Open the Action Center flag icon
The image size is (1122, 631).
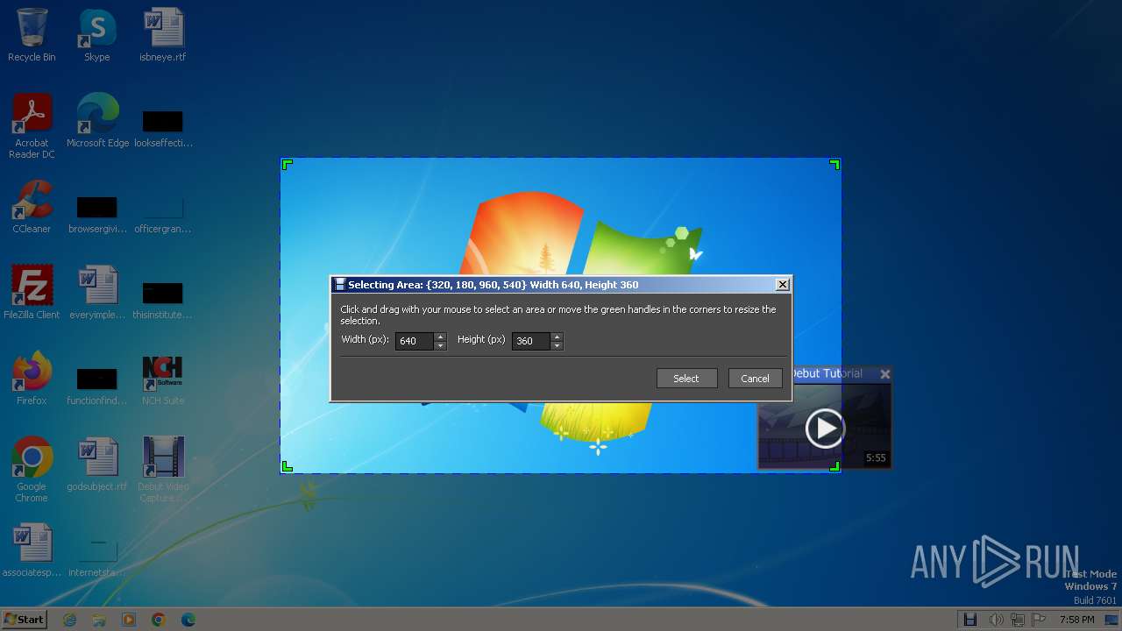(x=1040, y=620)
